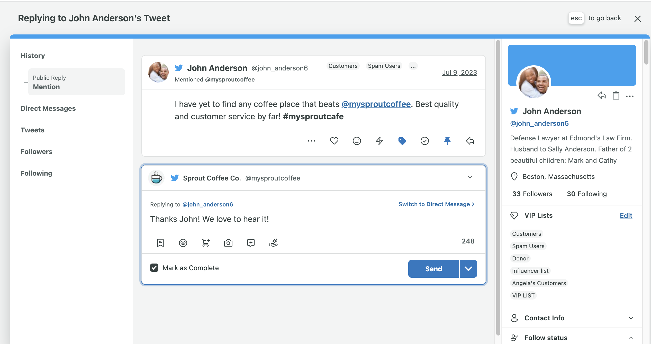Click VIP LIST tag in VIP Lists
This screenshot has height=344, width=651.
pyautogui.click(x=523, y=295)
